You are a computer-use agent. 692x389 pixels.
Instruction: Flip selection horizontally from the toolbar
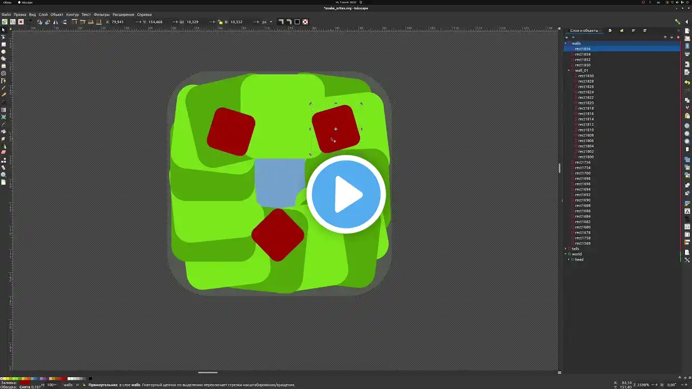[56, 22]
